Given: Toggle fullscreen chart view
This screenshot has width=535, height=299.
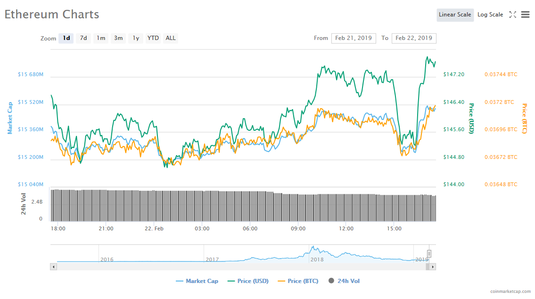Looking at the screenshot, I should tap(512, 15).
